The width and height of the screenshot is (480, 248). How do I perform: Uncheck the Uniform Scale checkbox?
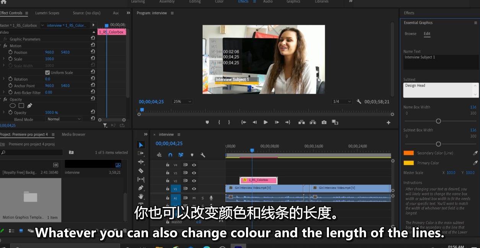click(x=47, y=72)
